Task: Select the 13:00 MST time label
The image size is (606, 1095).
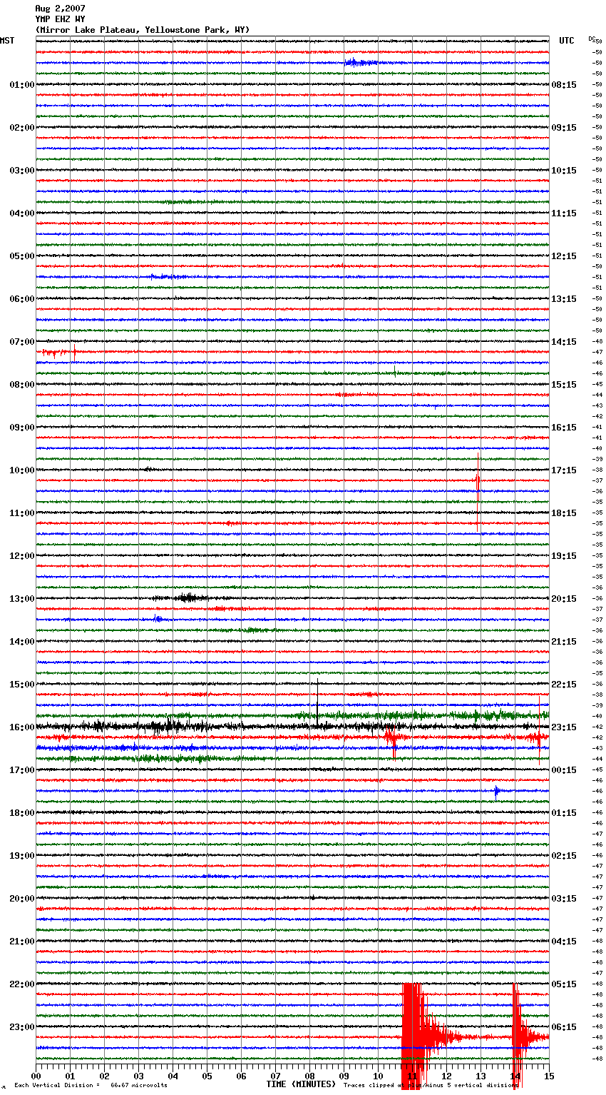Action: pos(22,599)
